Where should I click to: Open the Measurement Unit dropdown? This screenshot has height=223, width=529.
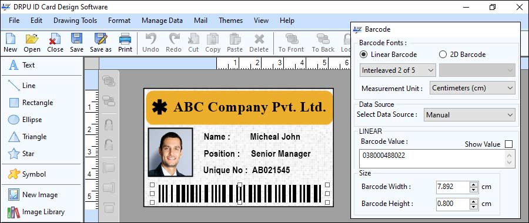473,88
